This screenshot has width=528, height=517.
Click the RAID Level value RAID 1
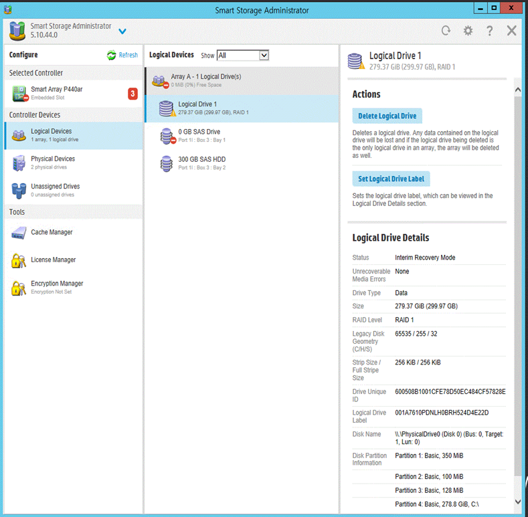point(404,320)
